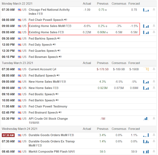Open the Fed Brainard Speech event
The image size is (158, 155).
pyautogui.click(x=43, y=112)
